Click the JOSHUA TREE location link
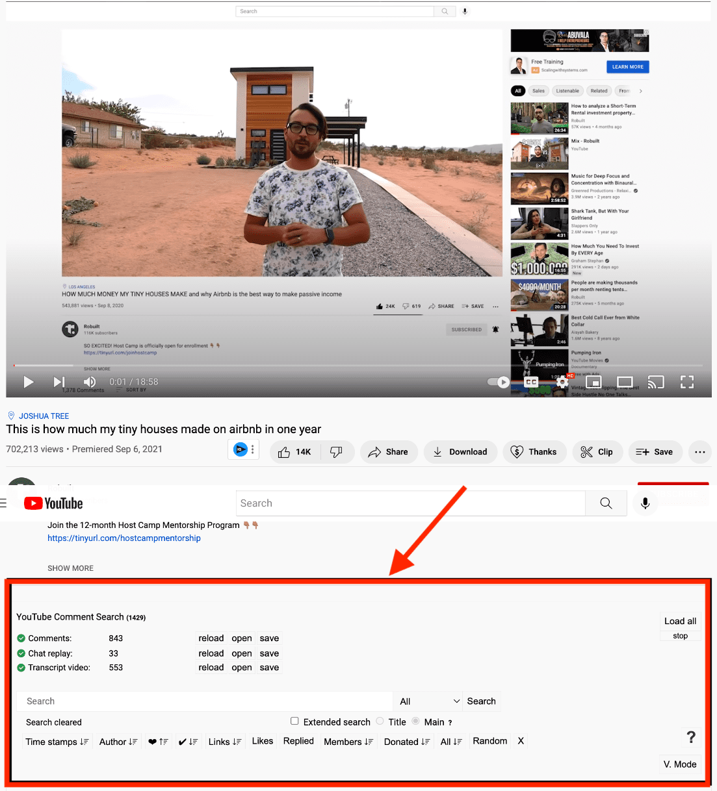Screen dimensions: 717x791 click(x=43, y=416)
